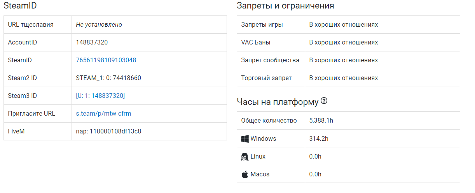Open the Steam3 ID link [U: 1: 148837320]

101,96
